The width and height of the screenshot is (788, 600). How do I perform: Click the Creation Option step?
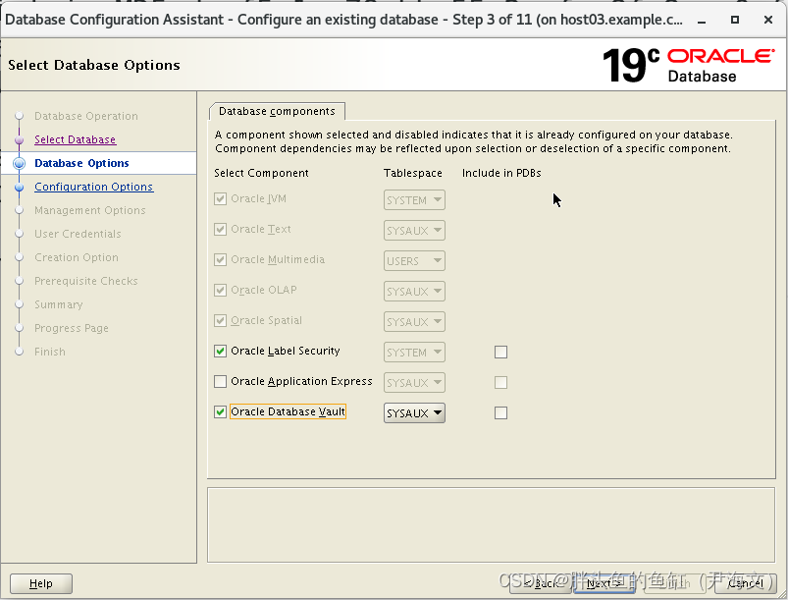(x=77, y=257)
